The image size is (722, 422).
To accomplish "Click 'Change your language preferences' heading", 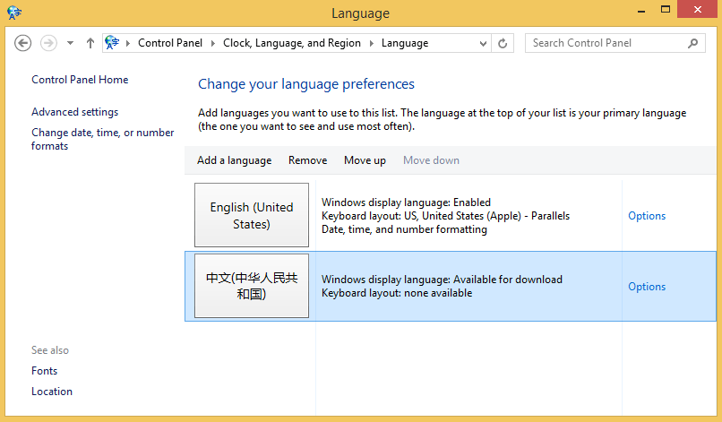I will point(306,84).
